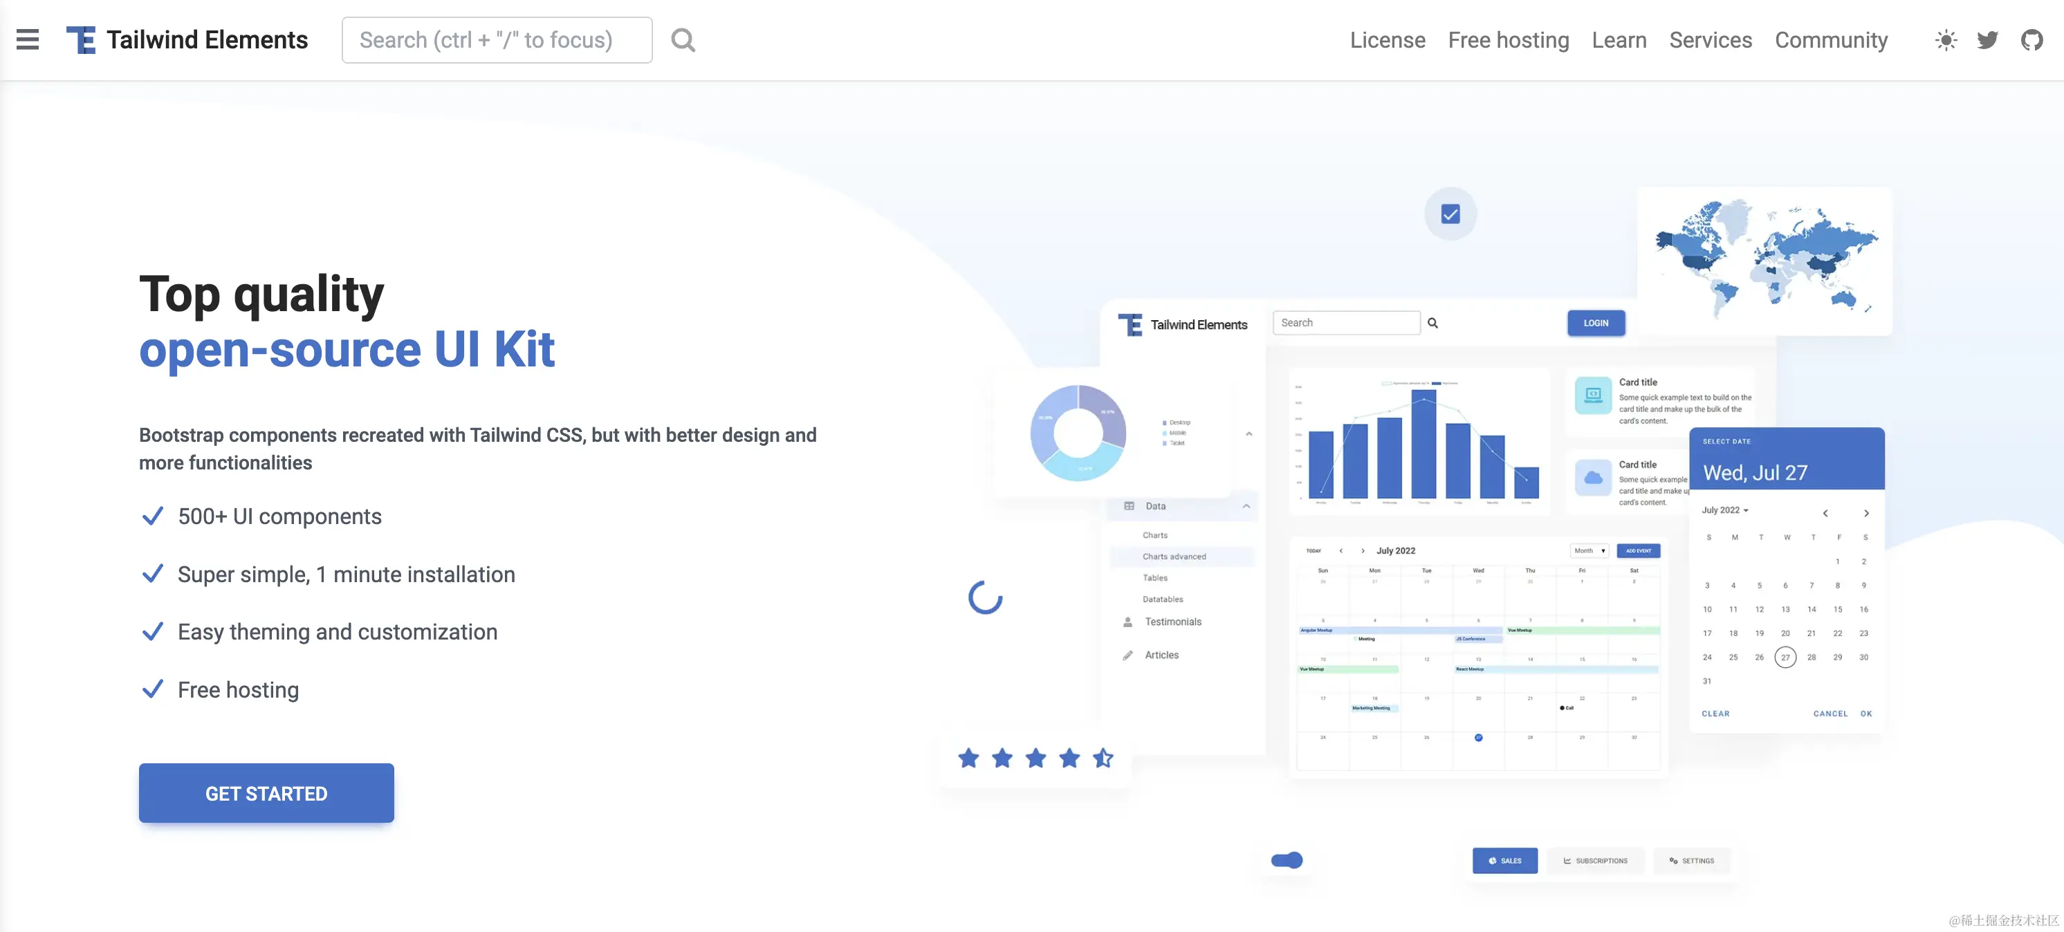Click the half-star rating icon
The width and height of the screenshot is (2064, 932).
pyautogui.click(x=1103, y=758)
